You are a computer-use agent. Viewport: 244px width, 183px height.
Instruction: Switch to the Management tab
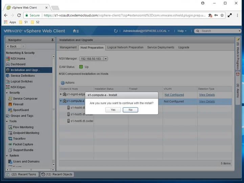click(x=68, y=47)
